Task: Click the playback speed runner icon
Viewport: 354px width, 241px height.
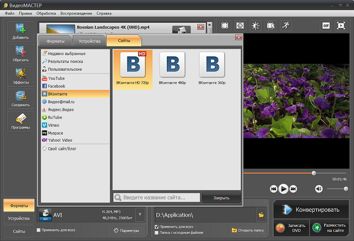Action: pyautogui.click(x=286, y=25)
